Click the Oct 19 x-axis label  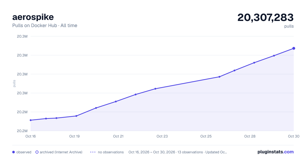[74, 136]
